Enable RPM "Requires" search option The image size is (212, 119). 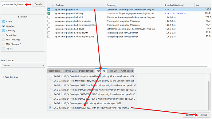(x=3, y=44)
